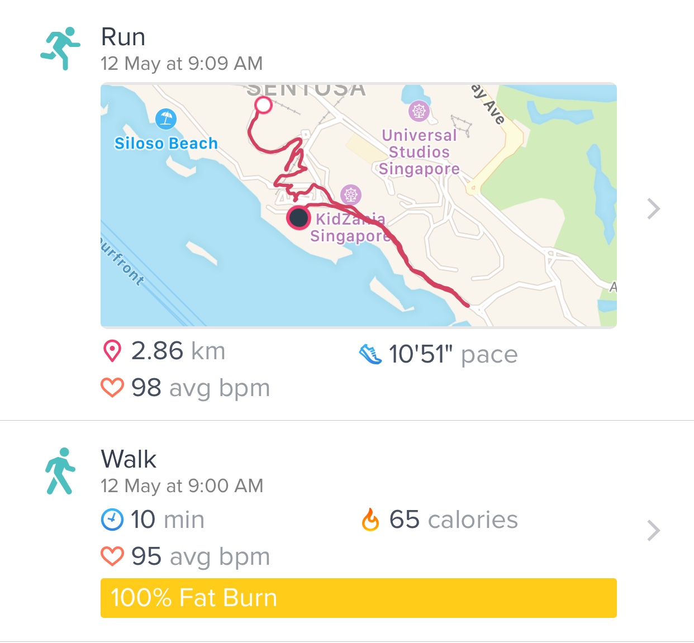The image size is (694, 643).
Task: Tap the distance location pin icon
Action: coord(112,351)
